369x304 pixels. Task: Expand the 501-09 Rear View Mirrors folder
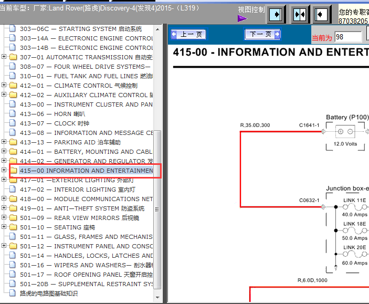tap(4, 217)
